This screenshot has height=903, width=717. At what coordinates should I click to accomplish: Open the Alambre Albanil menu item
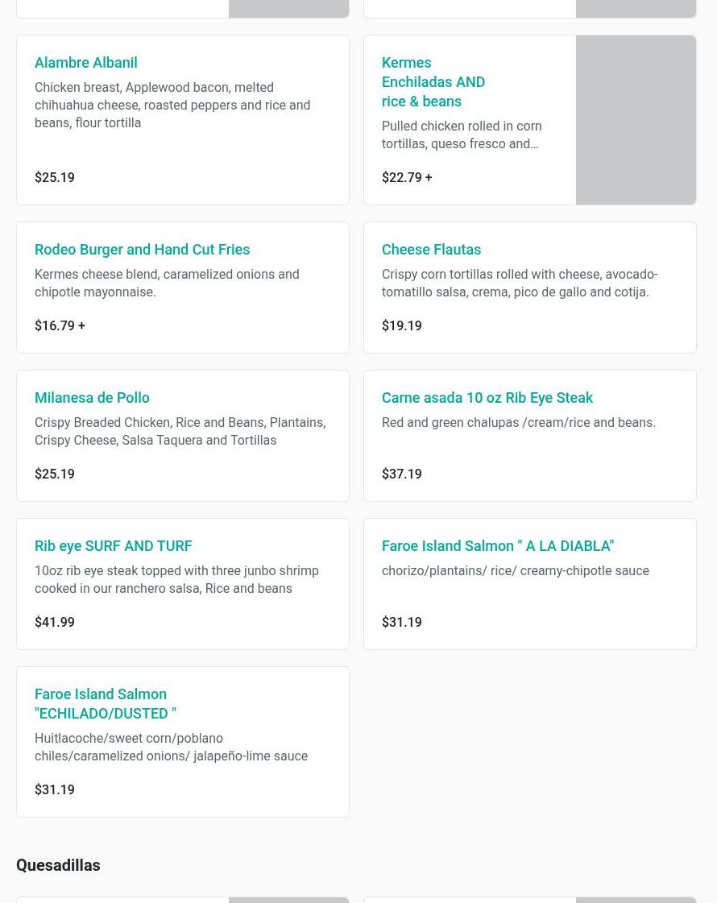tap(86, 63)
